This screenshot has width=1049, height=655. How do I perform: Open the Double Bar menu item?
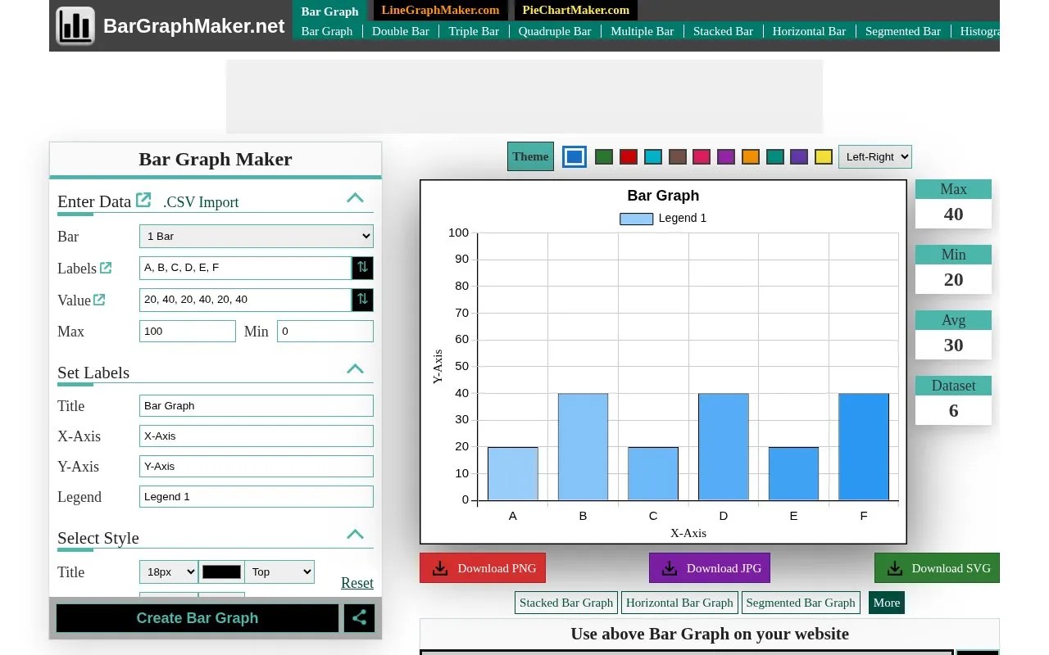click(x=401, y=31)
